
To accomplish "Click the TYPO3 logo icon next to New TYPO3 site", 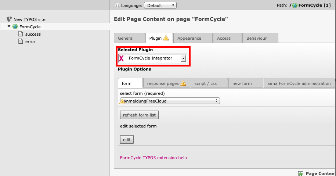I will [x=10, y=19].
